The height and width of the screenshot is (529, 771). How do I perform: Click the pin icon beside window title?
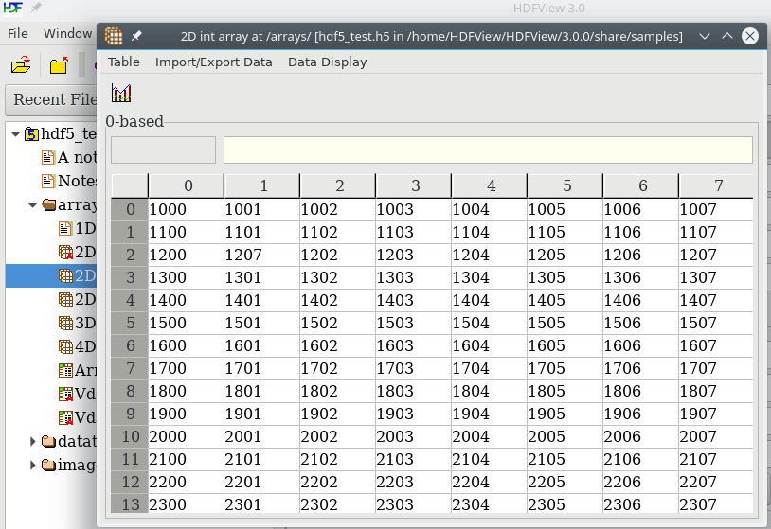136,36
